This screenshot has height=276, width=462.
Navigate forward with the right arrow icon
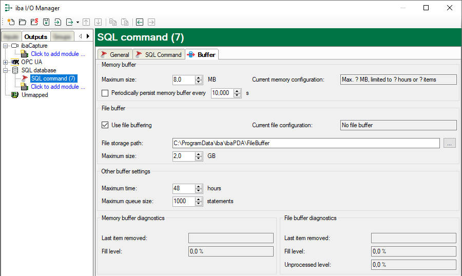click(x=151, y=22)
